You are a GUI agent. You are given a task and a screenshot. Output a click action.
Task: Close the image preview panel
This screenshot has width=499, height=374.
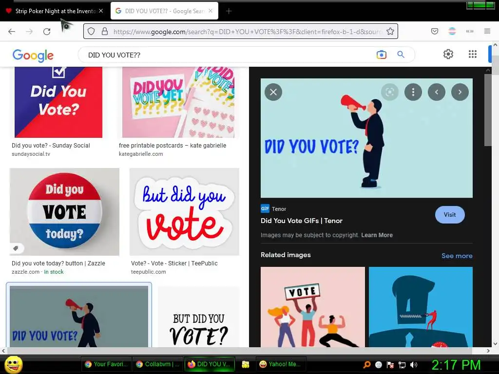point(273,92)
